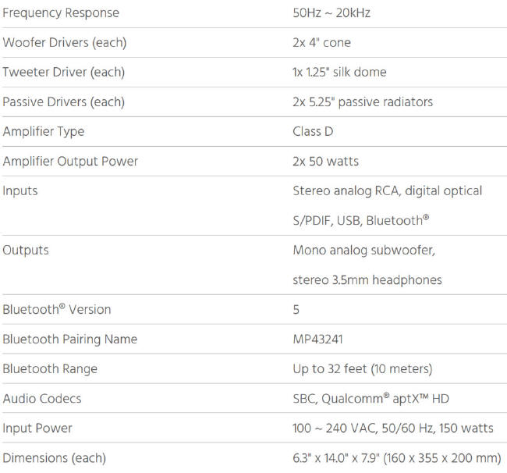This screenshot has height=473, width=507.
Task: Select the Up to 32 feet range value
Action: pos(363,369)
